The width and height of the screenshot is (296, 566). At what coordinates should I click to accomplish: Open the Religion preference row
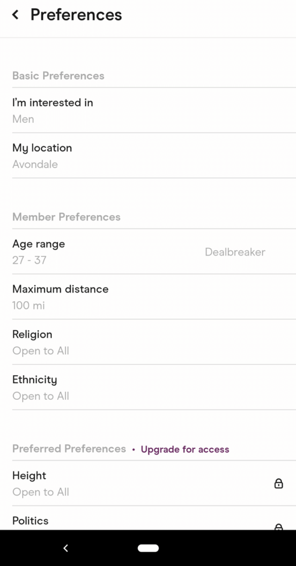[154, 342]
